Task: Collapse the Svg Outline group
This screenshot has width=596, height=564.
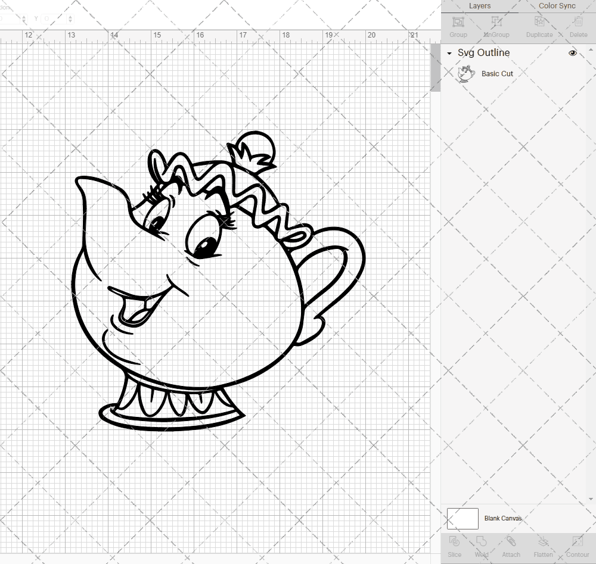Action: click(x=449, y=53)
